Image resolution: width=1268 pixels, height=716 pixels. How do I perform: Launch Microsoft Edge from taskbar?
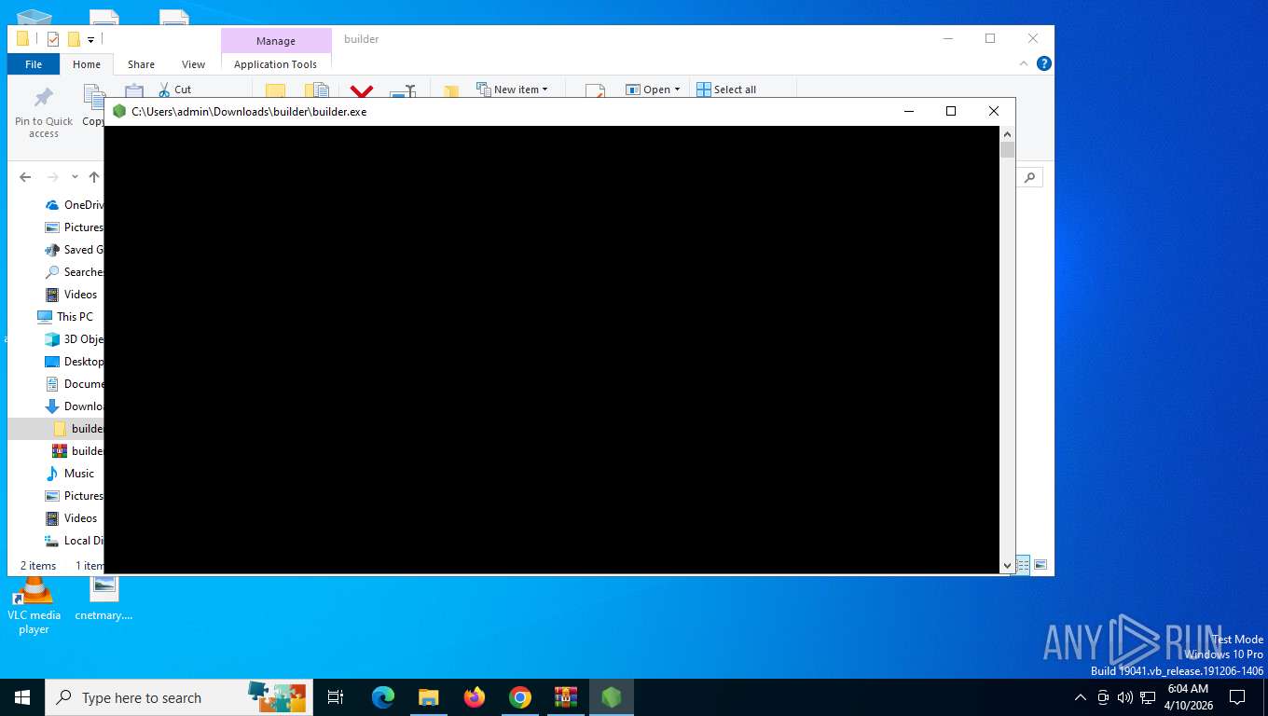click(383, 697)
